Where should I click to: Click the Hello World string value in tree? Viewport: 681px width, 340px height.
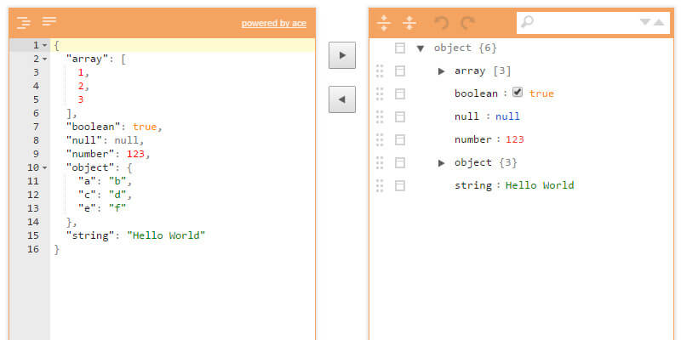(x=540, y=185)
